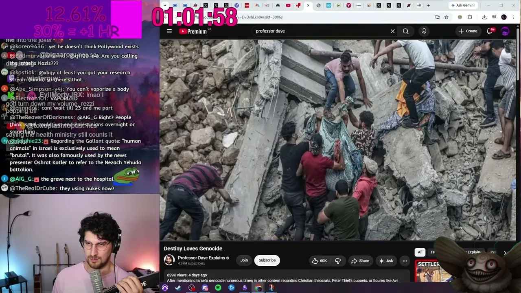The width and height of the screenshot is (521, 293).
Task: Open Google Chrome from the taskbar
Action: [x=258, y=288]
